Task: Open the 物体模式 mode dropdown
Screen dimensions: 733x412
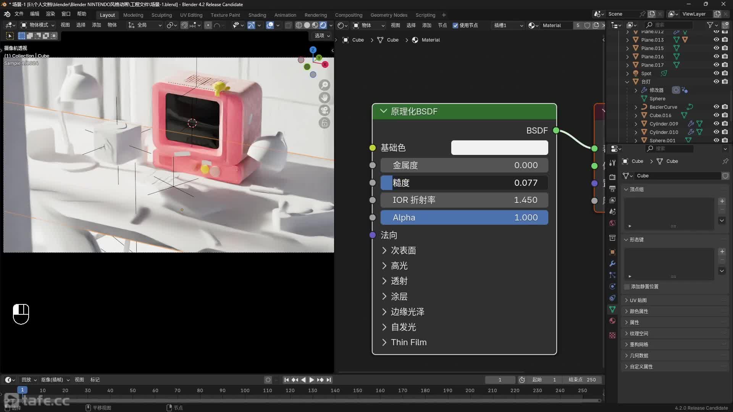Action: pyautogui.click(x=37, y=25)
